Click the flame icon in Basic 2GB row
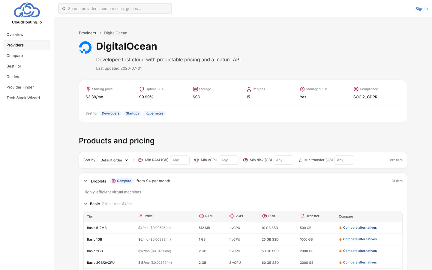This screenshot has width=432, height=270. point(340,251)
